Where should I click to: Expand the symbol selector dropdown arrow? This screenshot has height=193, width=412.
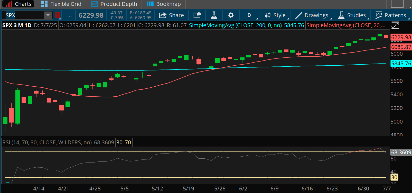48,15
